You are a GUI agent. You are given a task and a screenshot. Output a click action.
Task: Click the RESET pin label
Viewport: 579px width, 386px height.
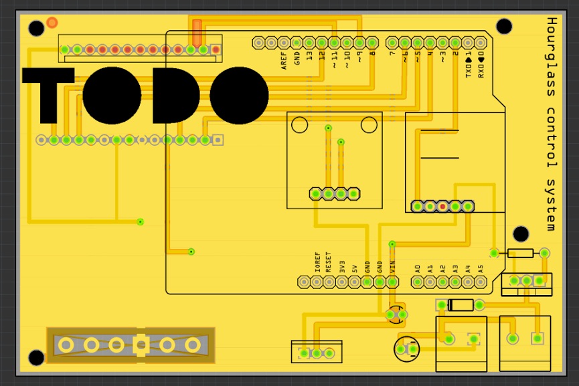click(328, 262)
